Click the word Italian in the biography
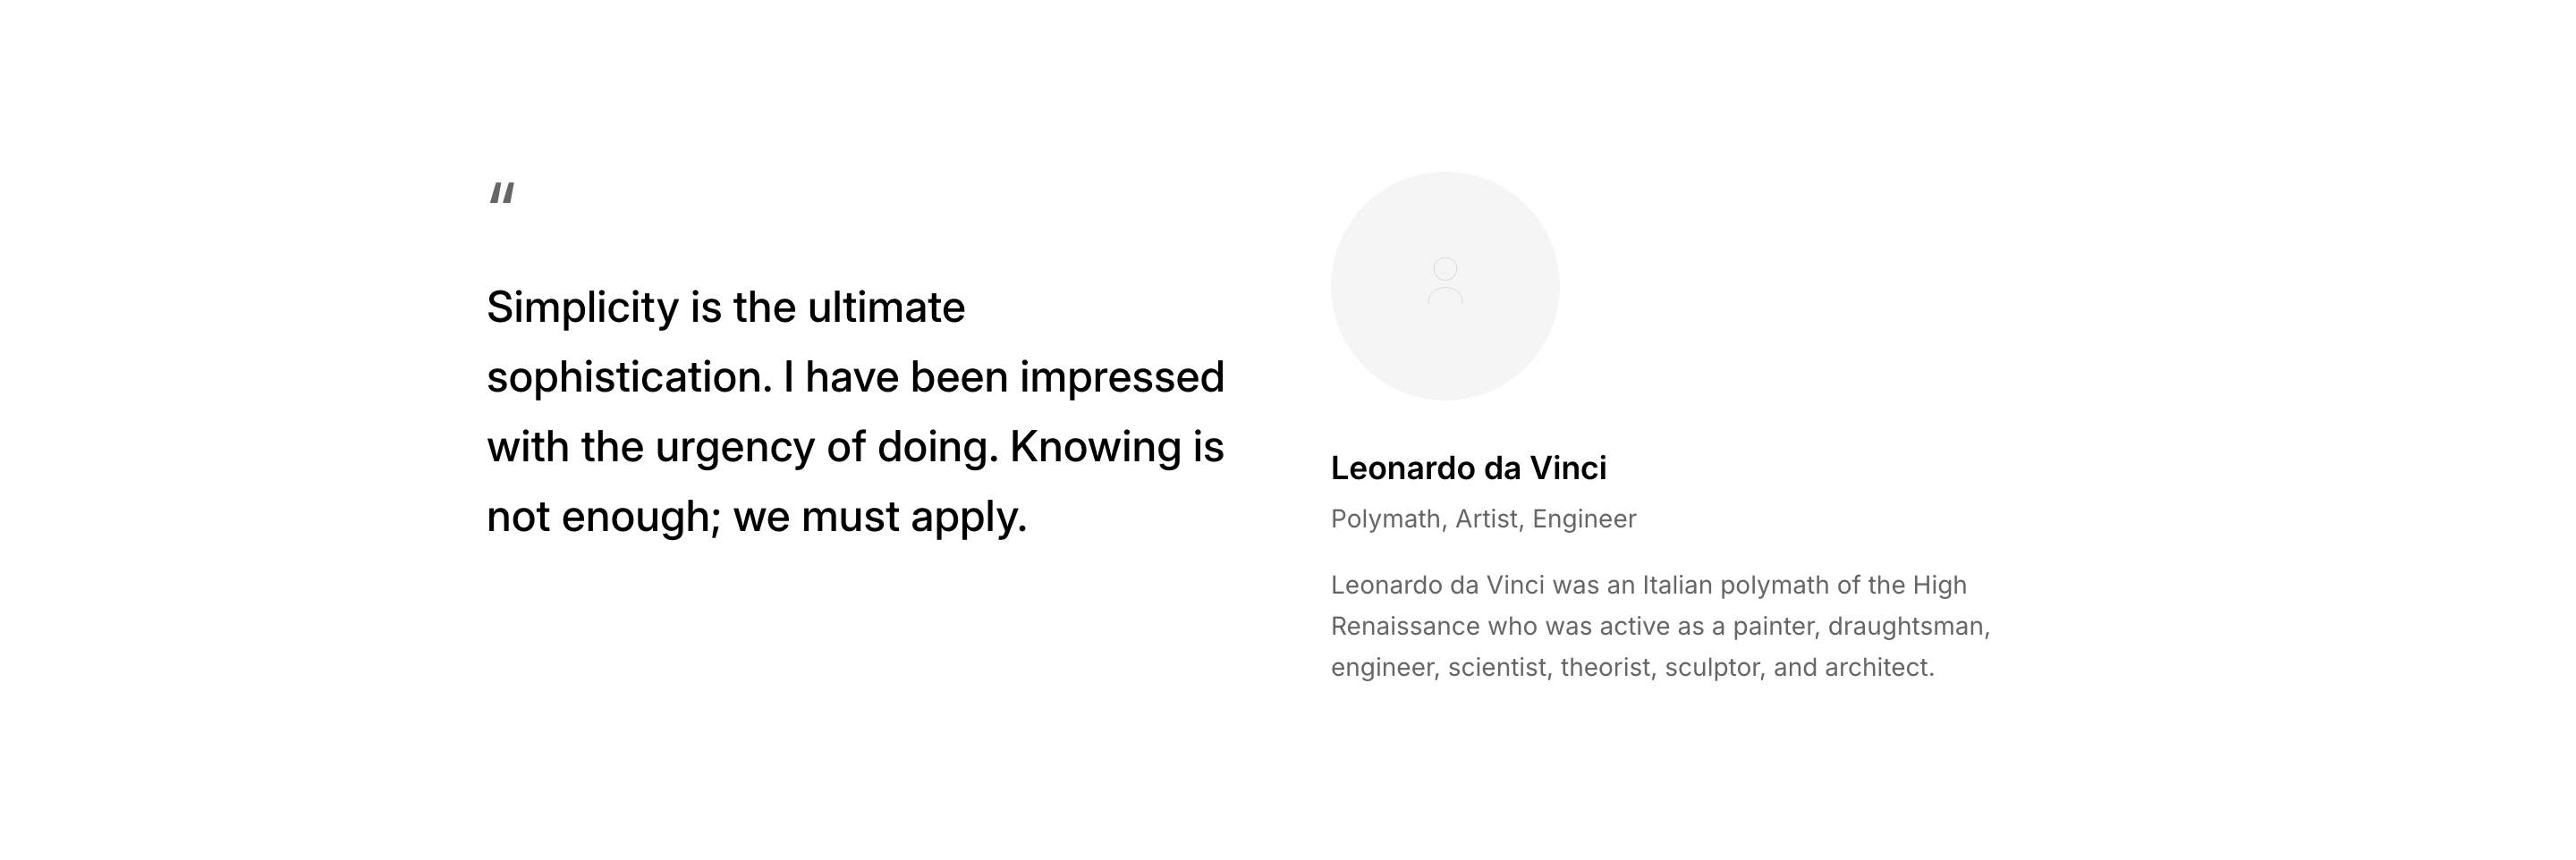2576x860 pixels. (x=1677, y=585)
